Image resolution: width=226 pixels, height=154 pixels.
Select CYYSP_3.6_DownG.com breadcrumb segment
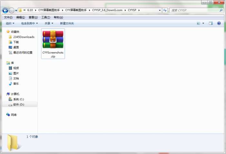pos(107,10)
